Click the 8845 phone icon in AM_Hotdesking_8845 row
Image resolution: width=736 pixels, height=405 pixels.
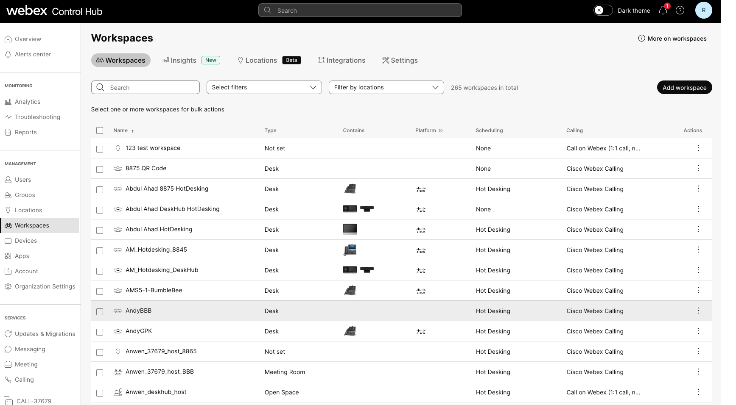[350, 250]
